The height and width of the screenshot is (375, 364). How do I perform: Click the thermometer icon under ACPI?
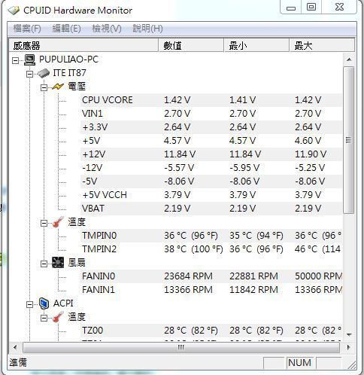[x=58, y=317]
